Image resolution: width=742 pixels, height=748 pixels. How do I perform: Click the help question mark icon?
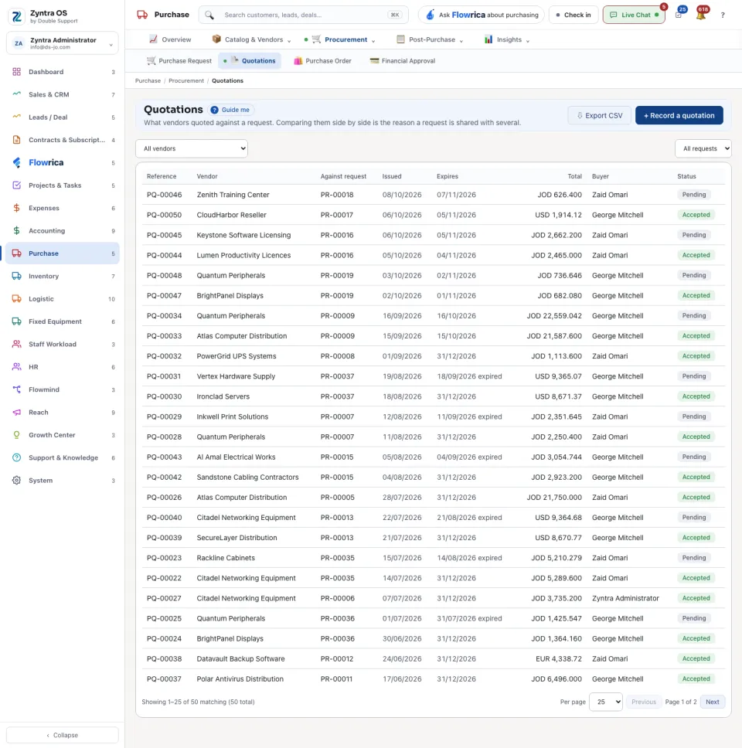pos(723,15)
